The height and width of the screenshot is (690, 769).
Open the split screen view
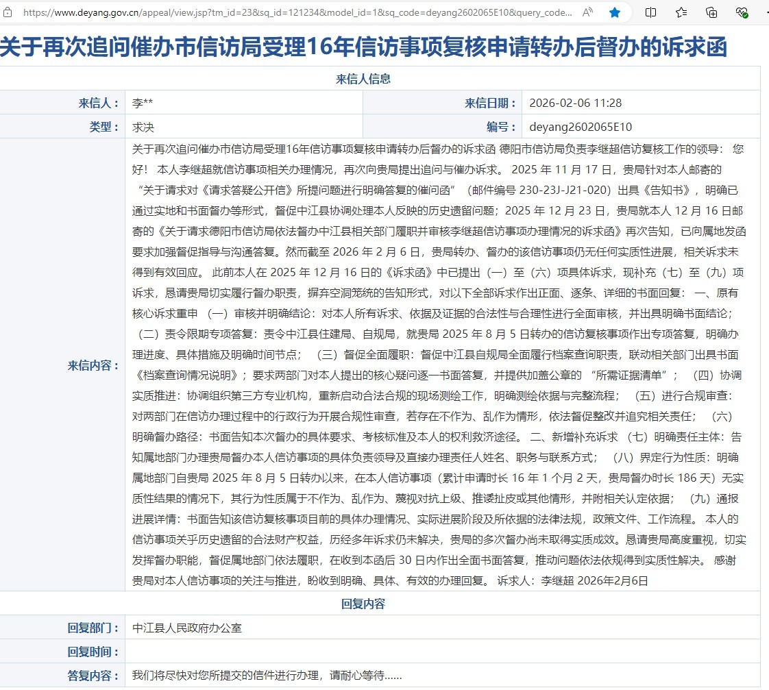tap(650, 12)
